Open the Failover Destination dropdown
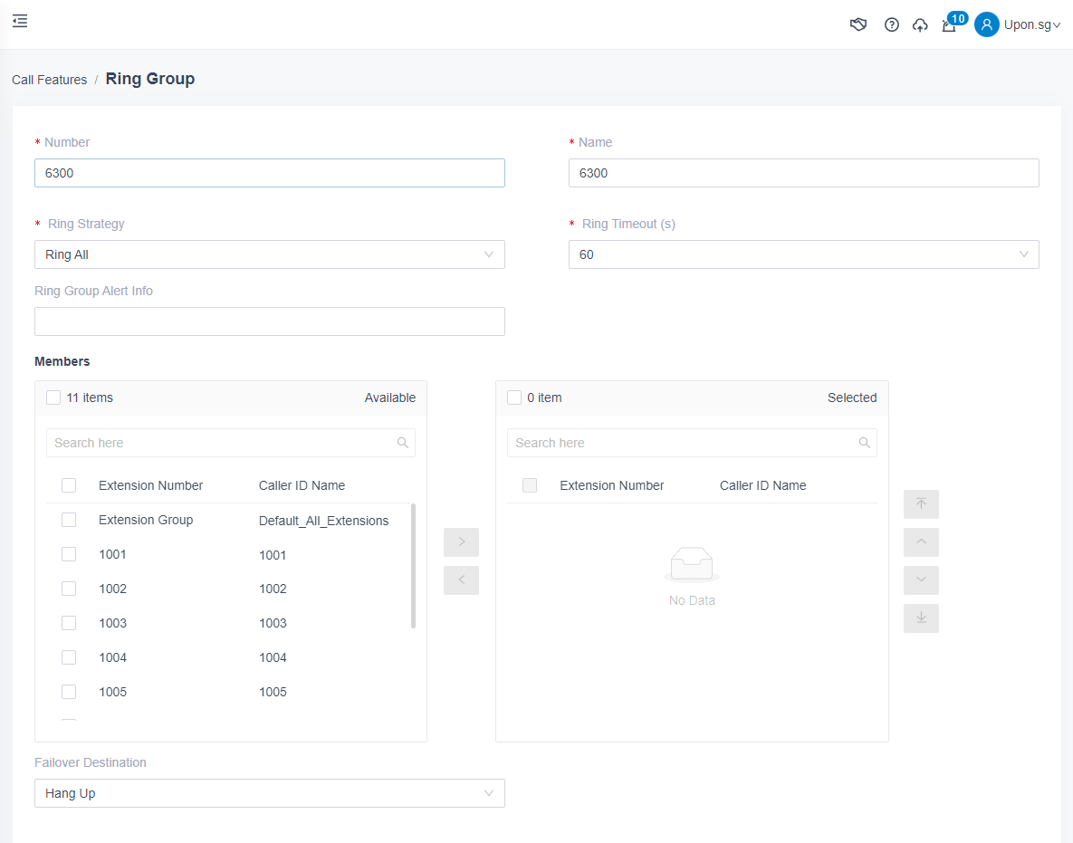Image resolution: width=1073 pixels, height=843 pixels. (x=269, y=793)
